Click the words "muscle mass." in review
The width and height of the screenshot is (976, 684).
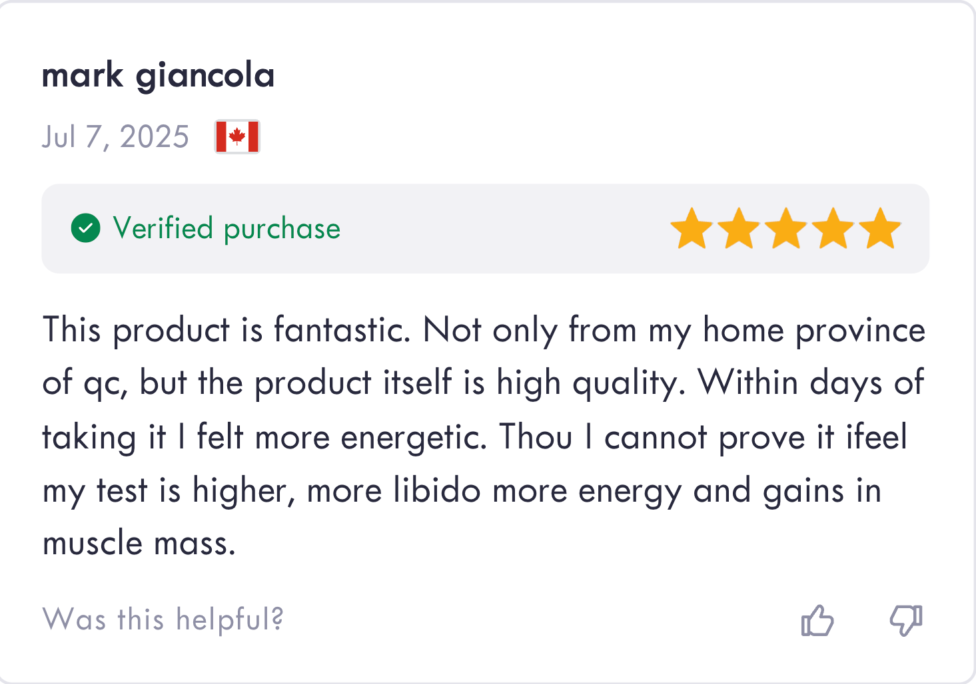(139, 544)
